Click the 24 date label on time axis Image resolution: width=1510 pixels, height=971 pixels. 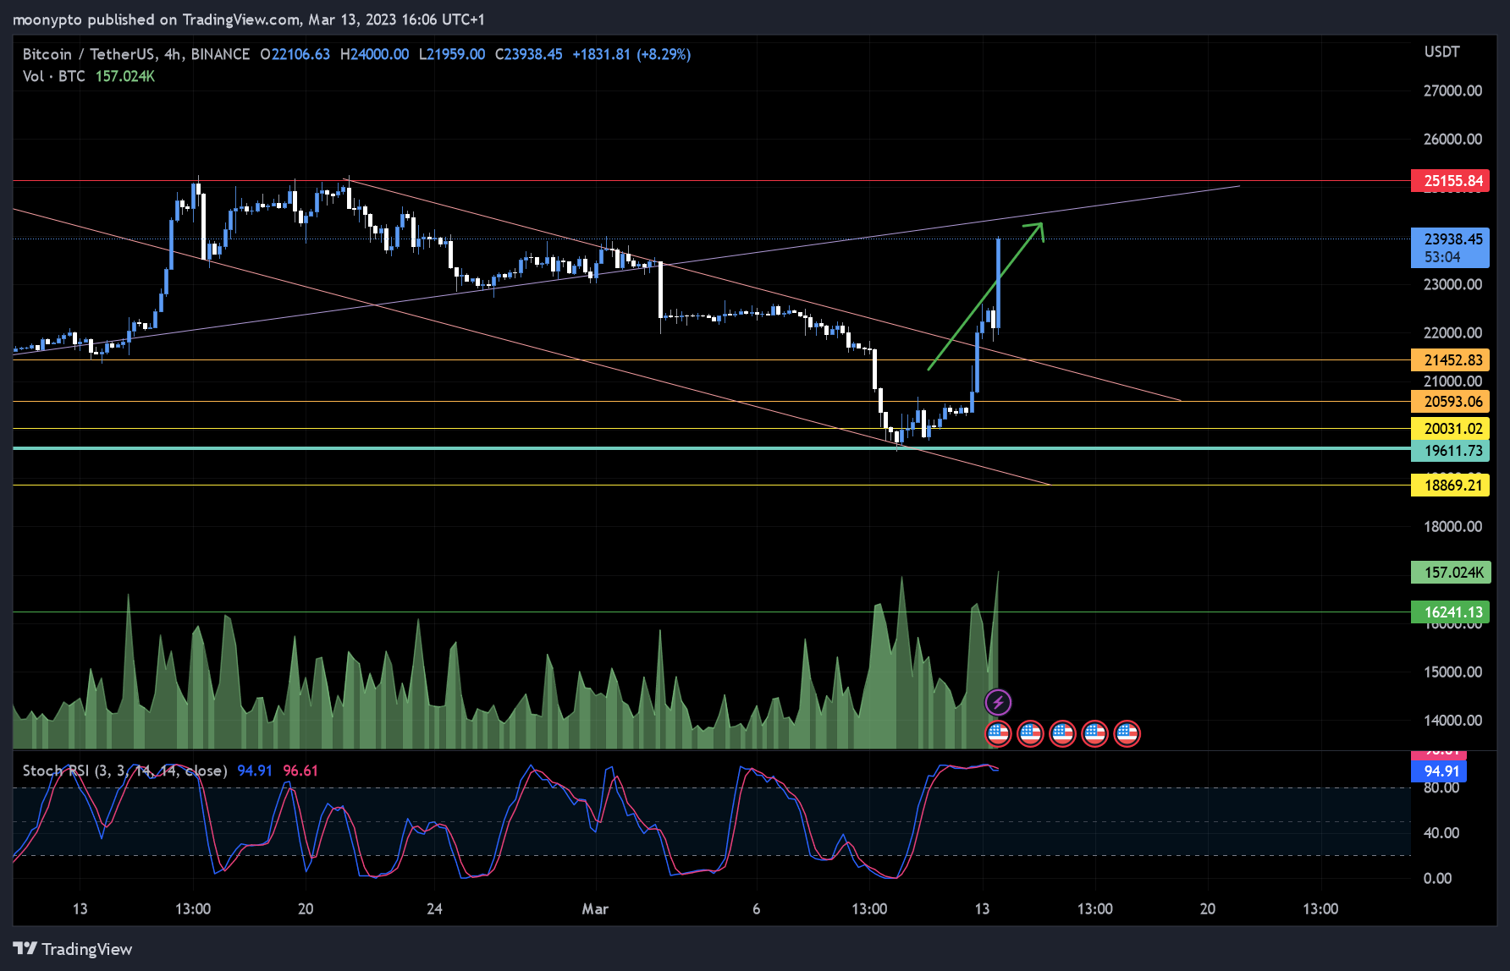434,909
